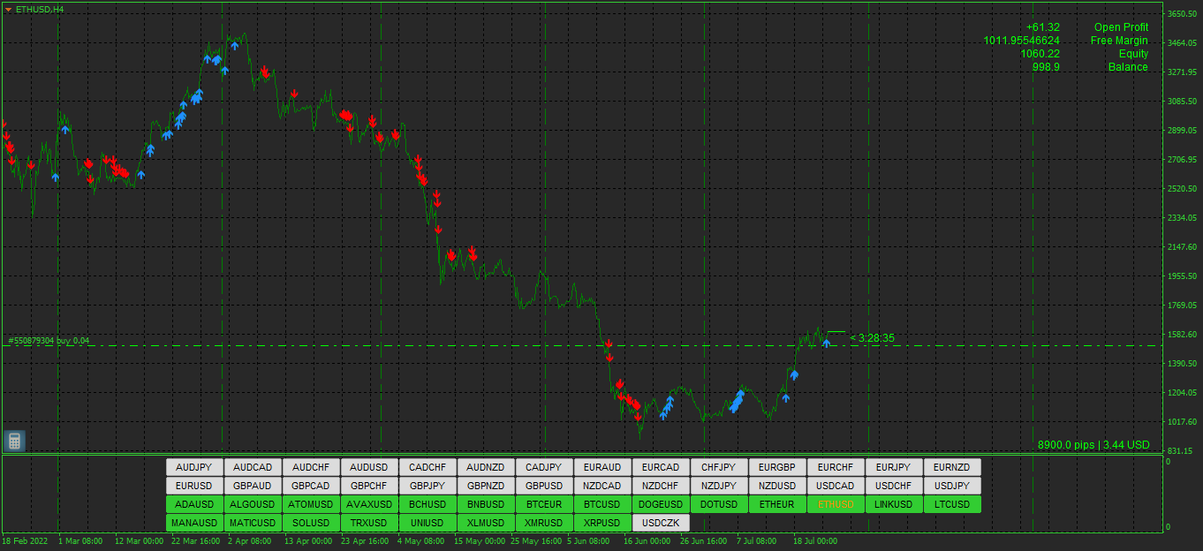Screen dimensions: 1203x551
Task: Select USDCAD symbol
Action: click(835, 486)
